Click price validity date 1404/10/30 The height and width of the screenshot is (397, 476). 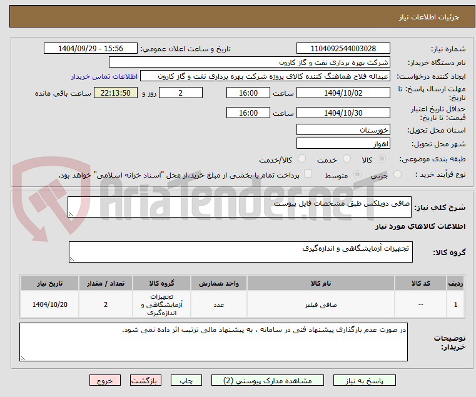[x=343, y=113]
